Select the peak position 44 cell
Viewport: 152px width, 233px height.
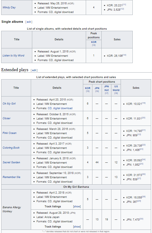click(97, 162)
